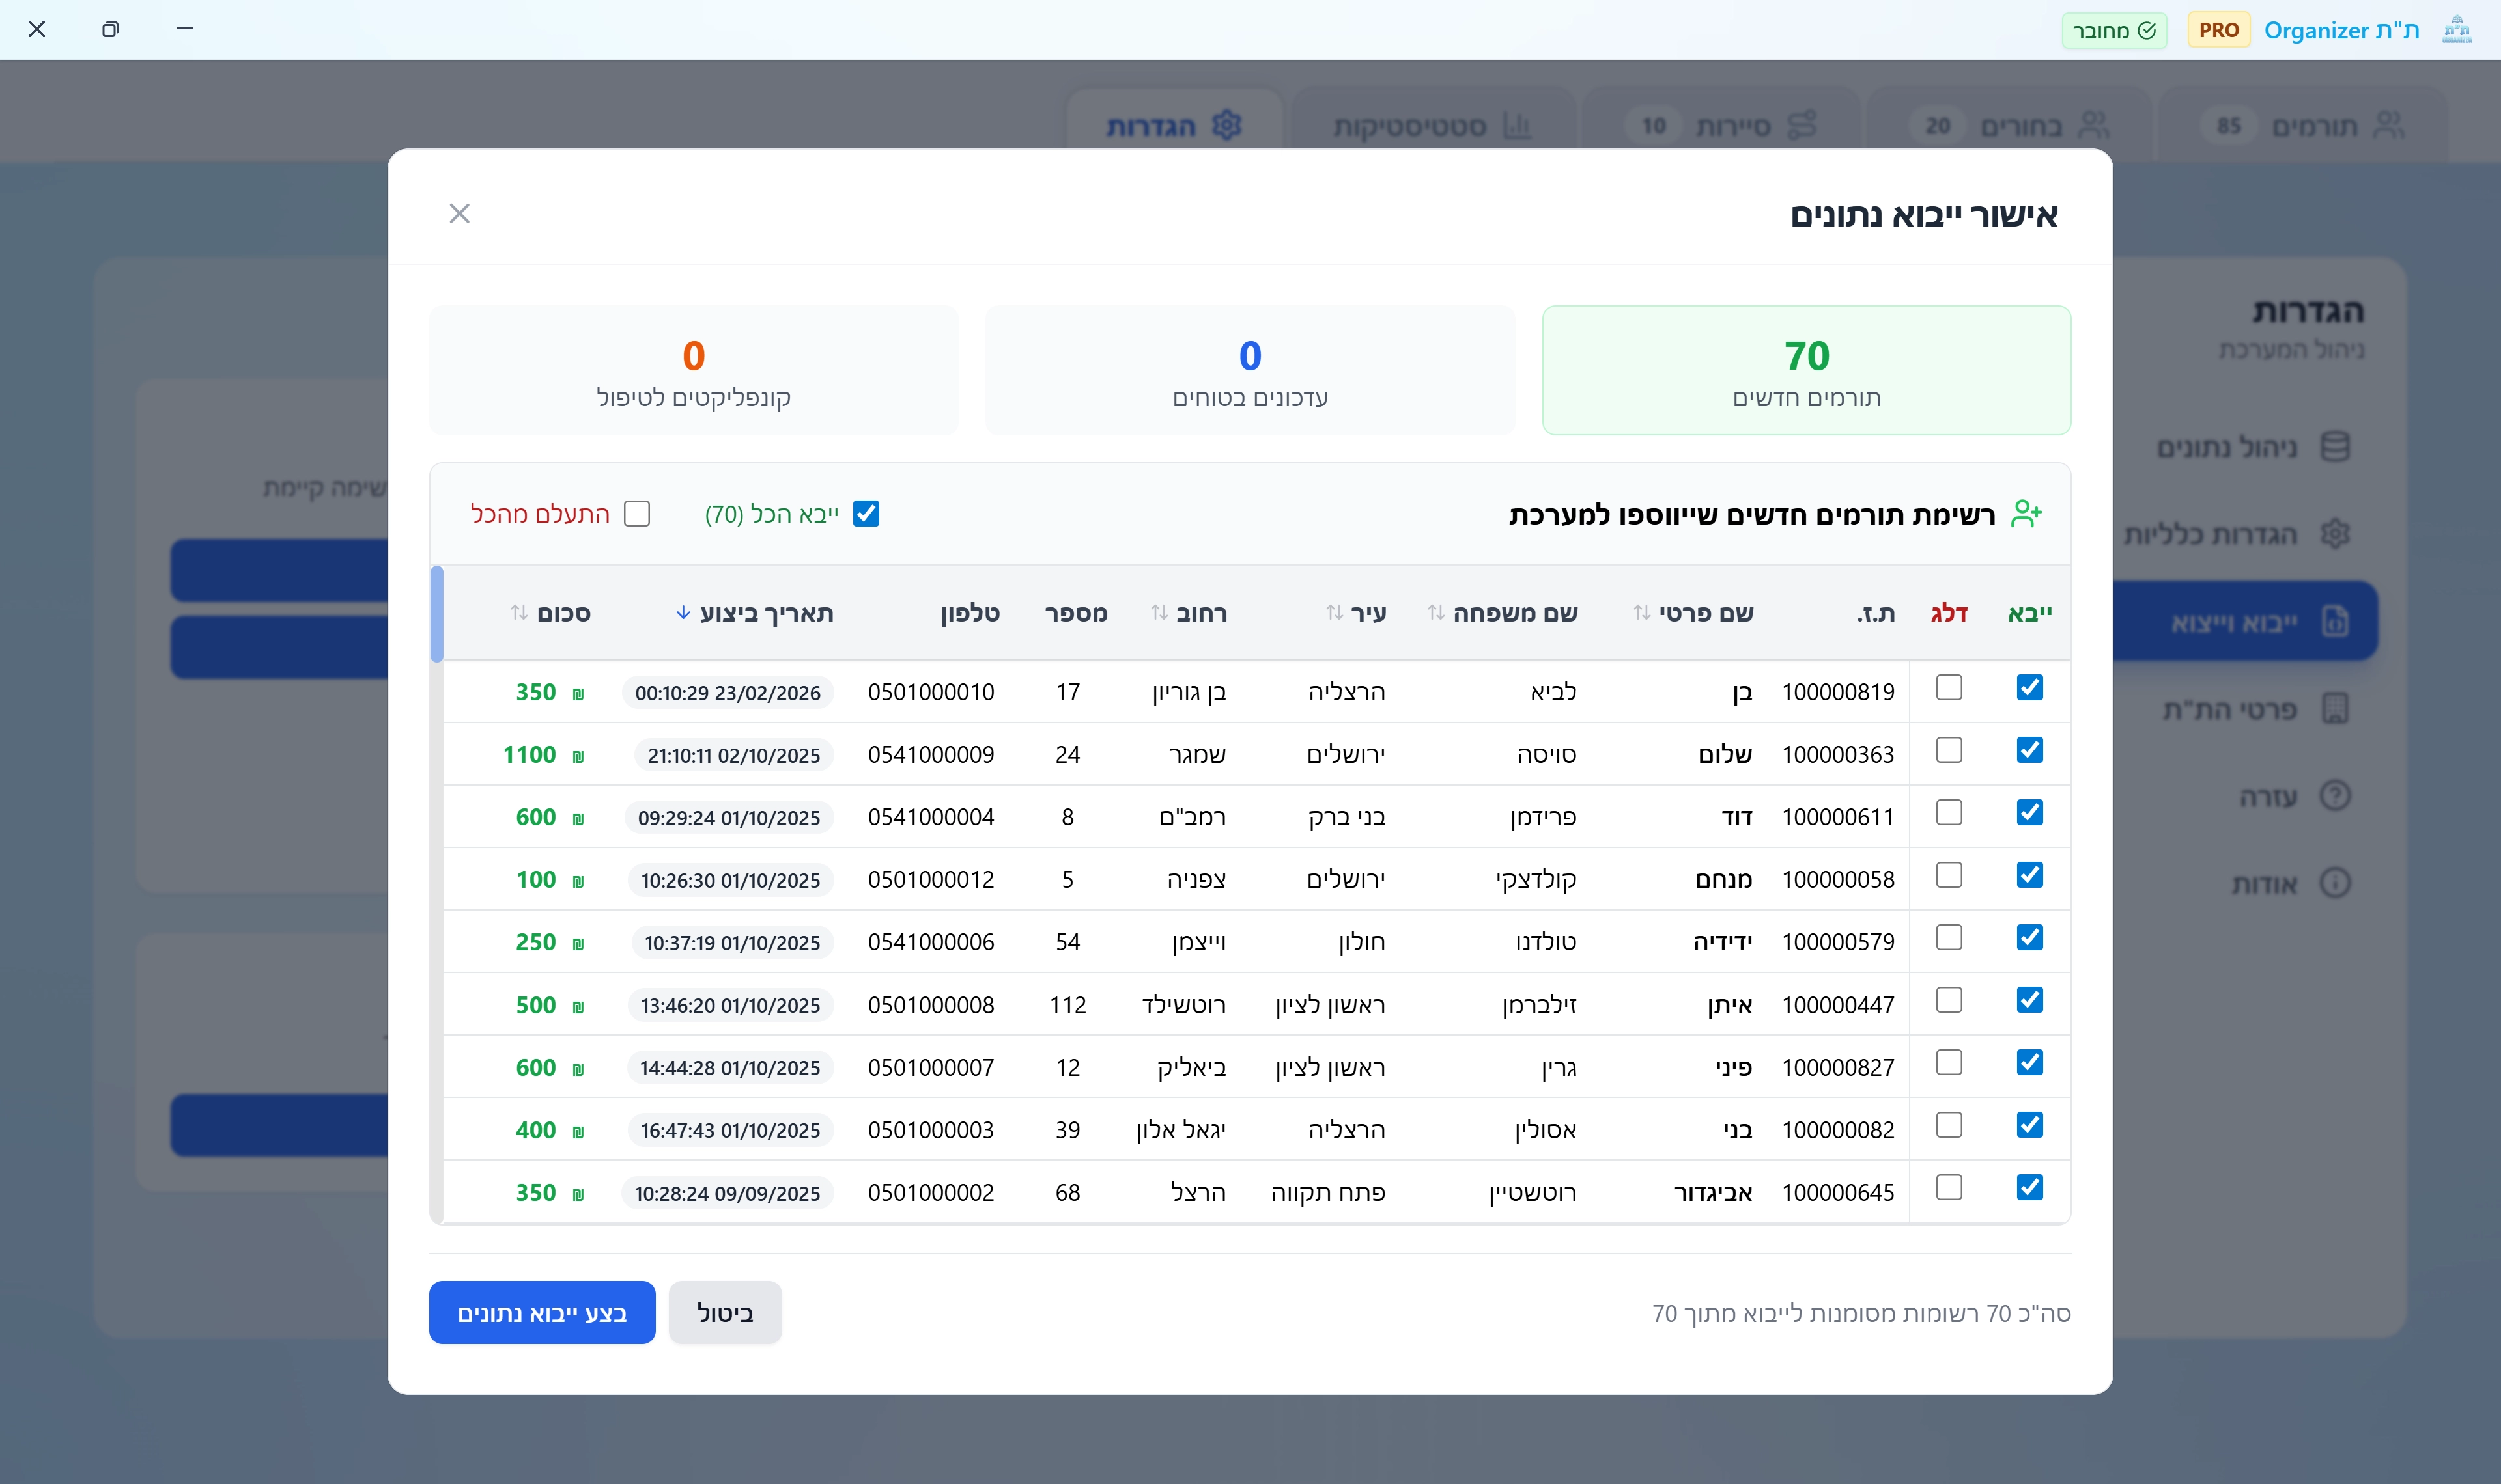The width and height of the screenshot is (2501, 1484).
Task: Close the import confirmation dialog with X
Action: [x=459, y=213]
